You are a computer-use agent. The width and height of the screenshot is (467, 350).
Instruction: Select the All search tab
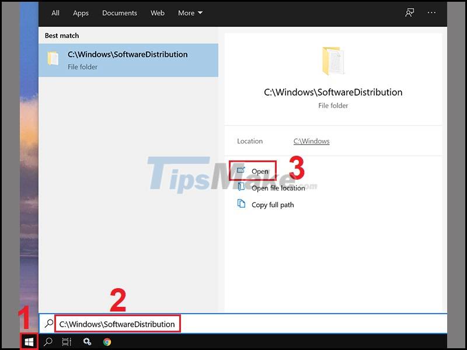click(55, 13)
